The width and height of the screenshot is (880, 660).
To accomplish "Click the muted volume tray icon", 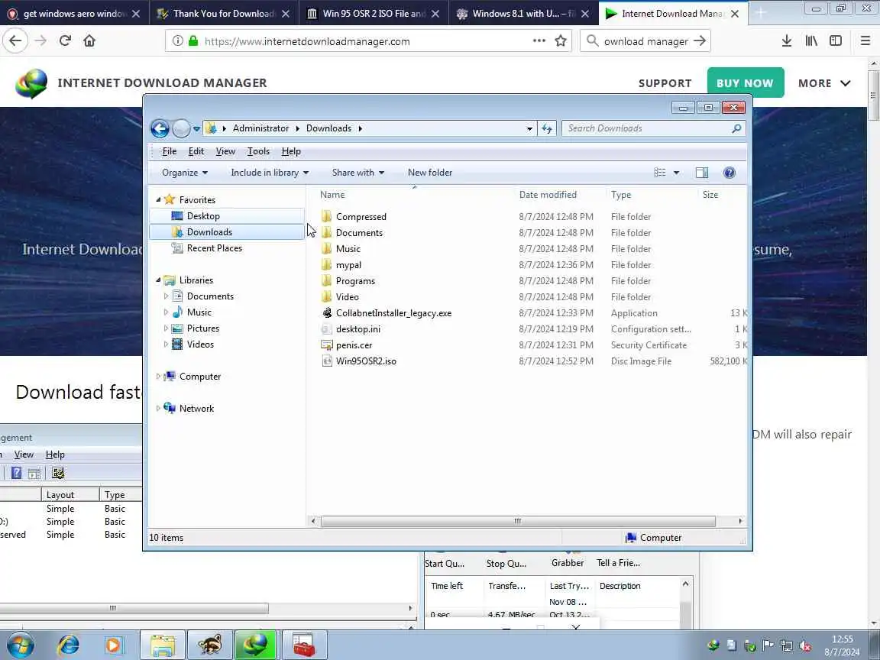I will click(x=805, y=646).
